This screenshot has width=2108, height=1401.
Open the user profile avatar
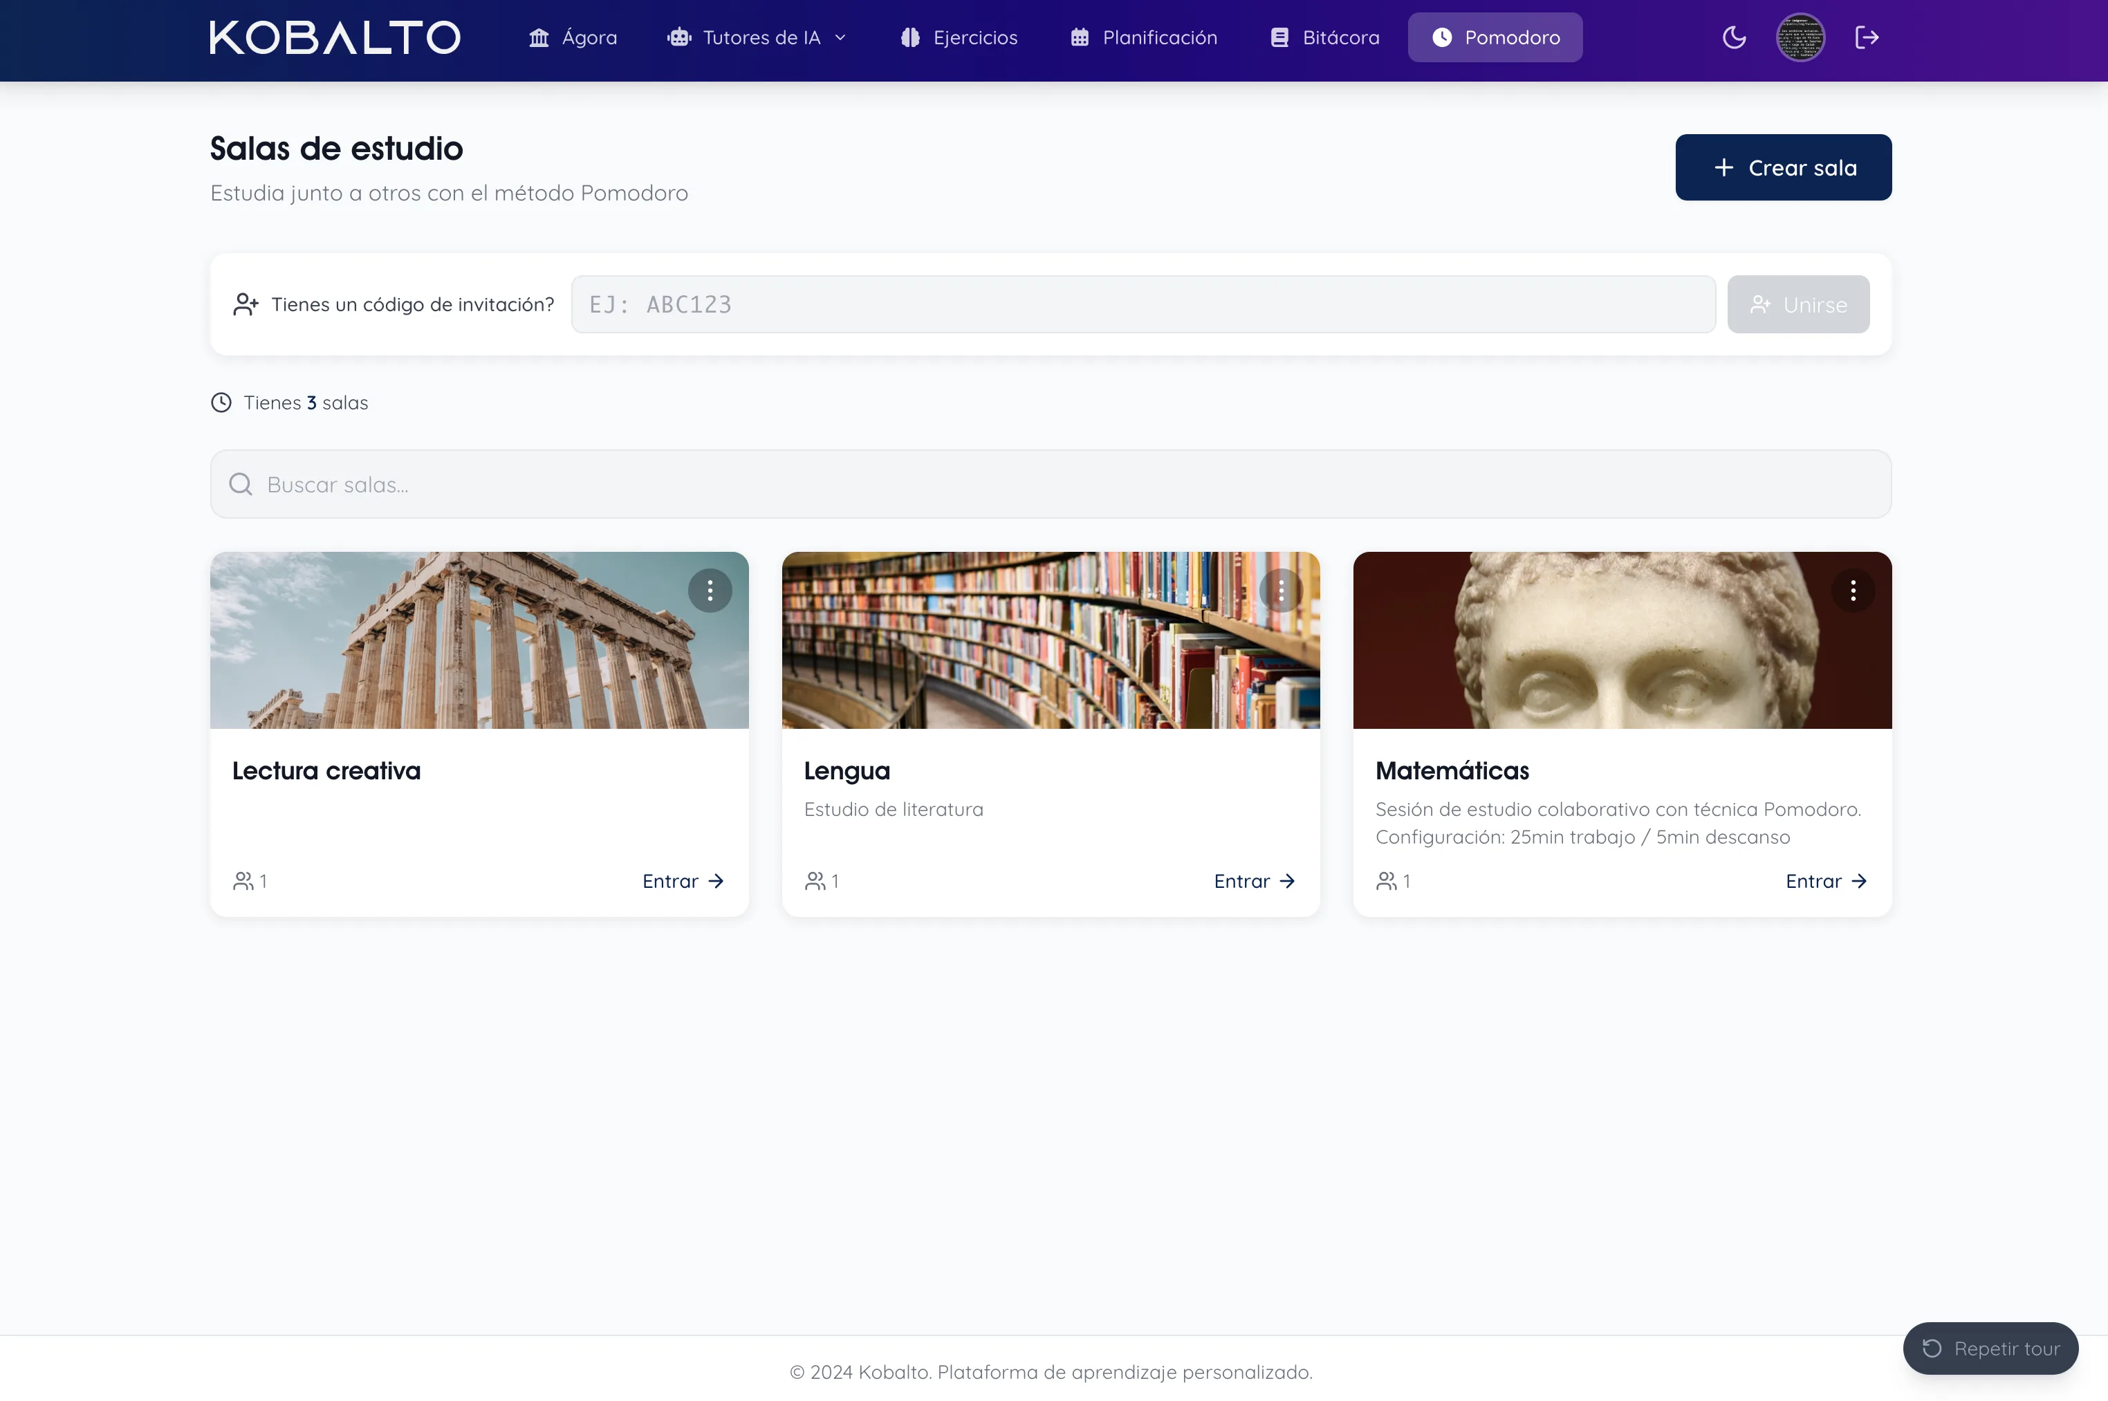point(1800,37)
